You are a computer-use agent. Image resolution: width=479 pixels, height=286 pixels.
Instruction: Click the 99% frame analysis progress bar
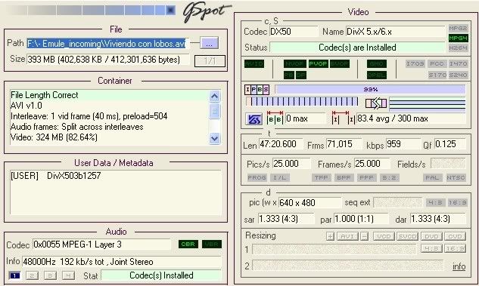point(370,89)
